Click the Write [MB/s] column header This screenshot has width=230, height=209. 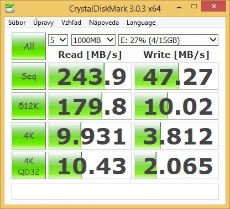(x=176, y=55)
